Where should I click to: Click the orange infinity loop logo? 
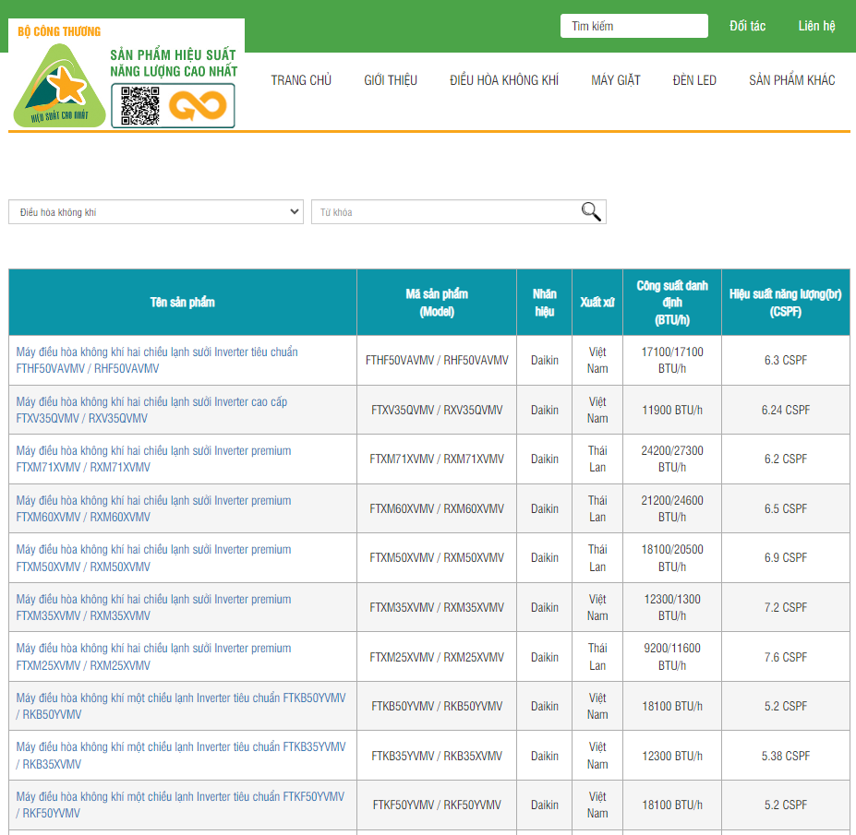tap(198, 105)
